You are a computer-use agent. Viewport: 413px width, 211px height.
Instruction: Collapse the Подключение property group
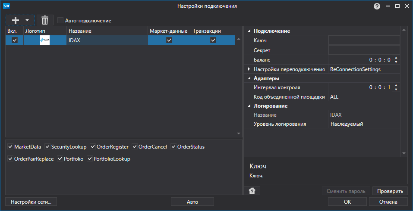tap(249, 31)
